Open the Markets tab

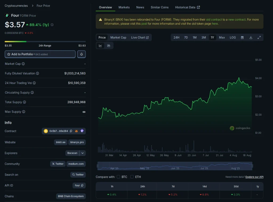tap(124, 7)
